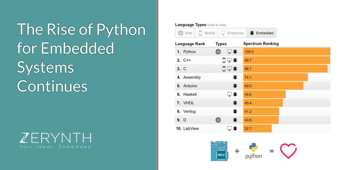
Task: Toggle the Mobile language type filter
Action: coord(206,33)
